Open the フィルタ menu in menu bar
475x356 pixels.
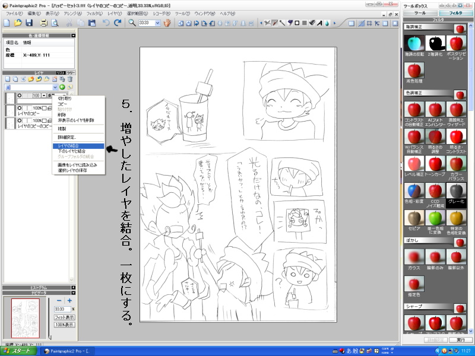coord(94,14)
